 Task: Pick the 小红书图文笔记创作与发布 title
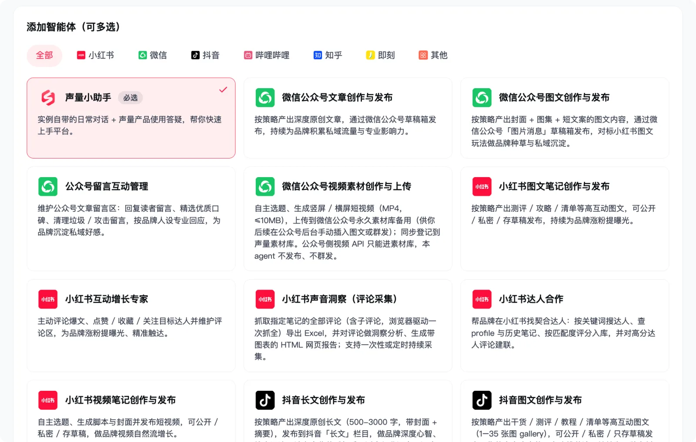point(554,187)
